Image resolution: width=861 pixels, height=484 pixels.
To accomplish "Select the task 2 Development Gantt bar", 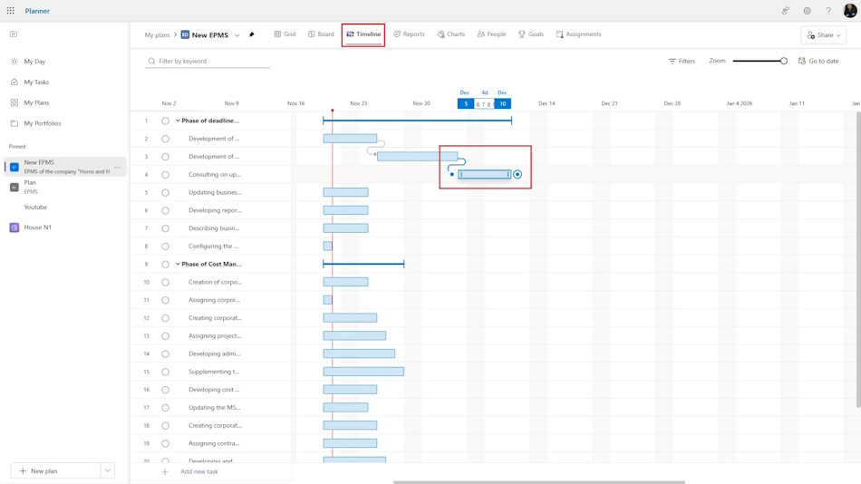I will (x=350, y=139).
